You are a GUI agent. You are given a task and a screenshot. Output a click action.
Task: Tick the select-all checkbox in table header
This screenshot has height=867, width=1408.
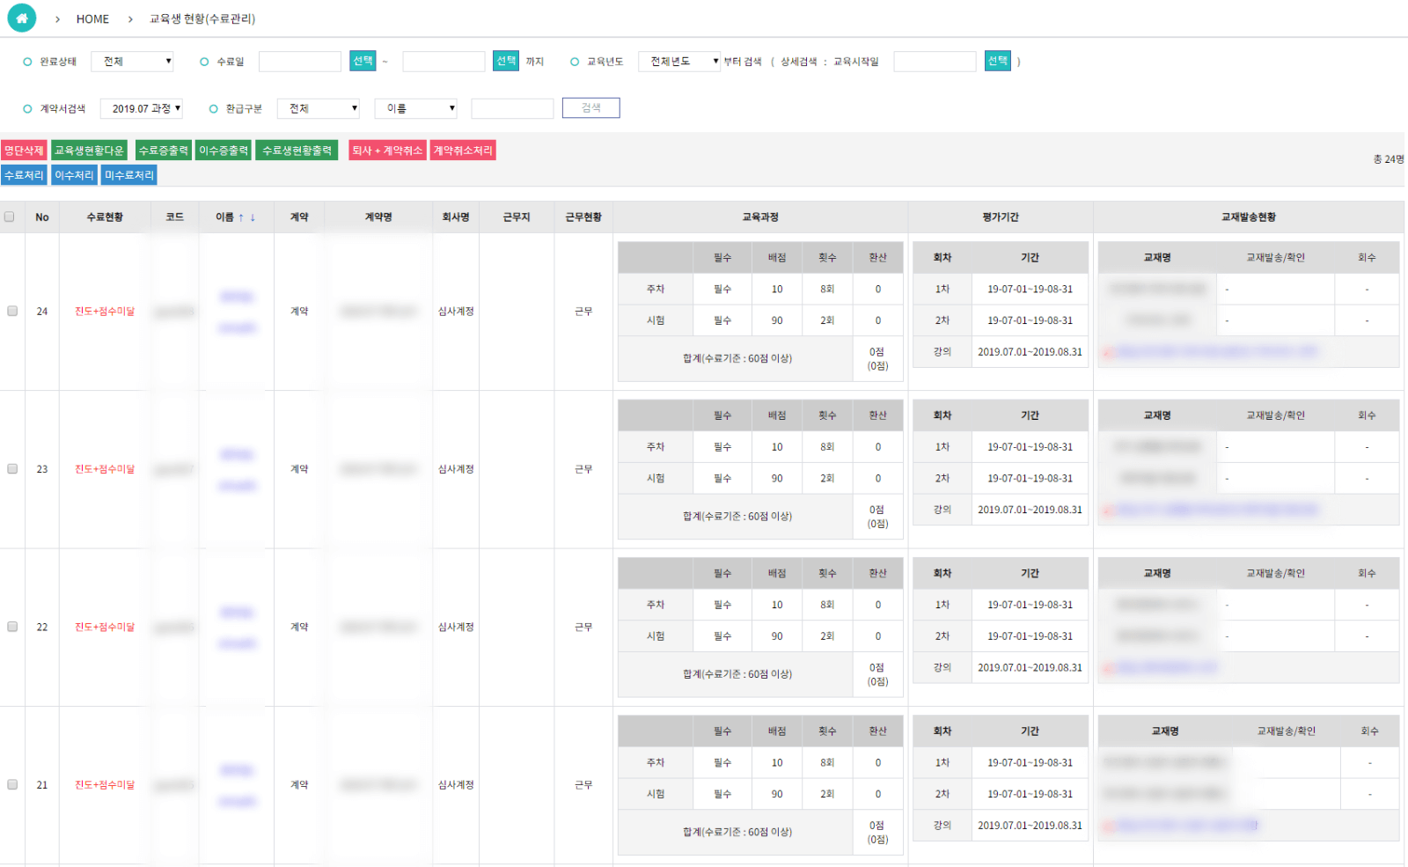point(10,217)
